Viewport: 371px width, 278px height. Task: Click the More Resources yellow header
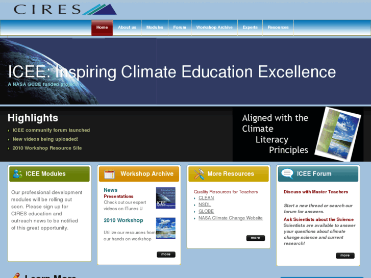point(229,174)
